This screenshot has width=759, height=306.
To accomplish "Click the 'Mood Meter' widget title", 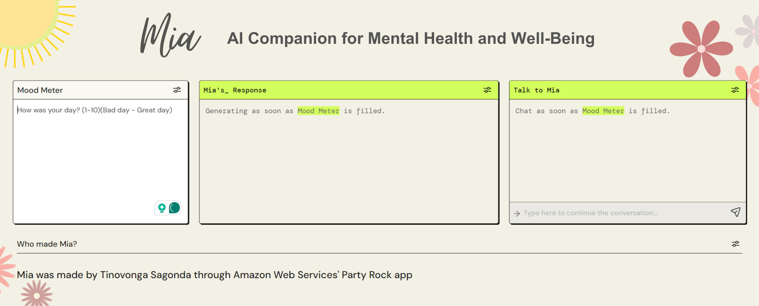I will coord(40,90).
